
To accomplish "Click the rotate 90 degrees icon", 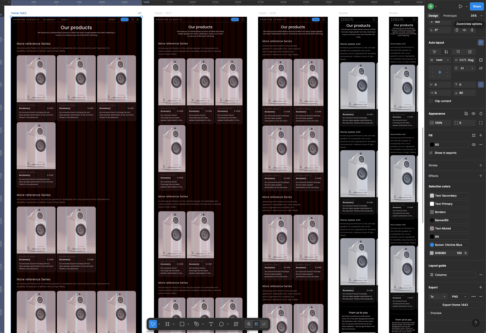I will tap(457, 30).
